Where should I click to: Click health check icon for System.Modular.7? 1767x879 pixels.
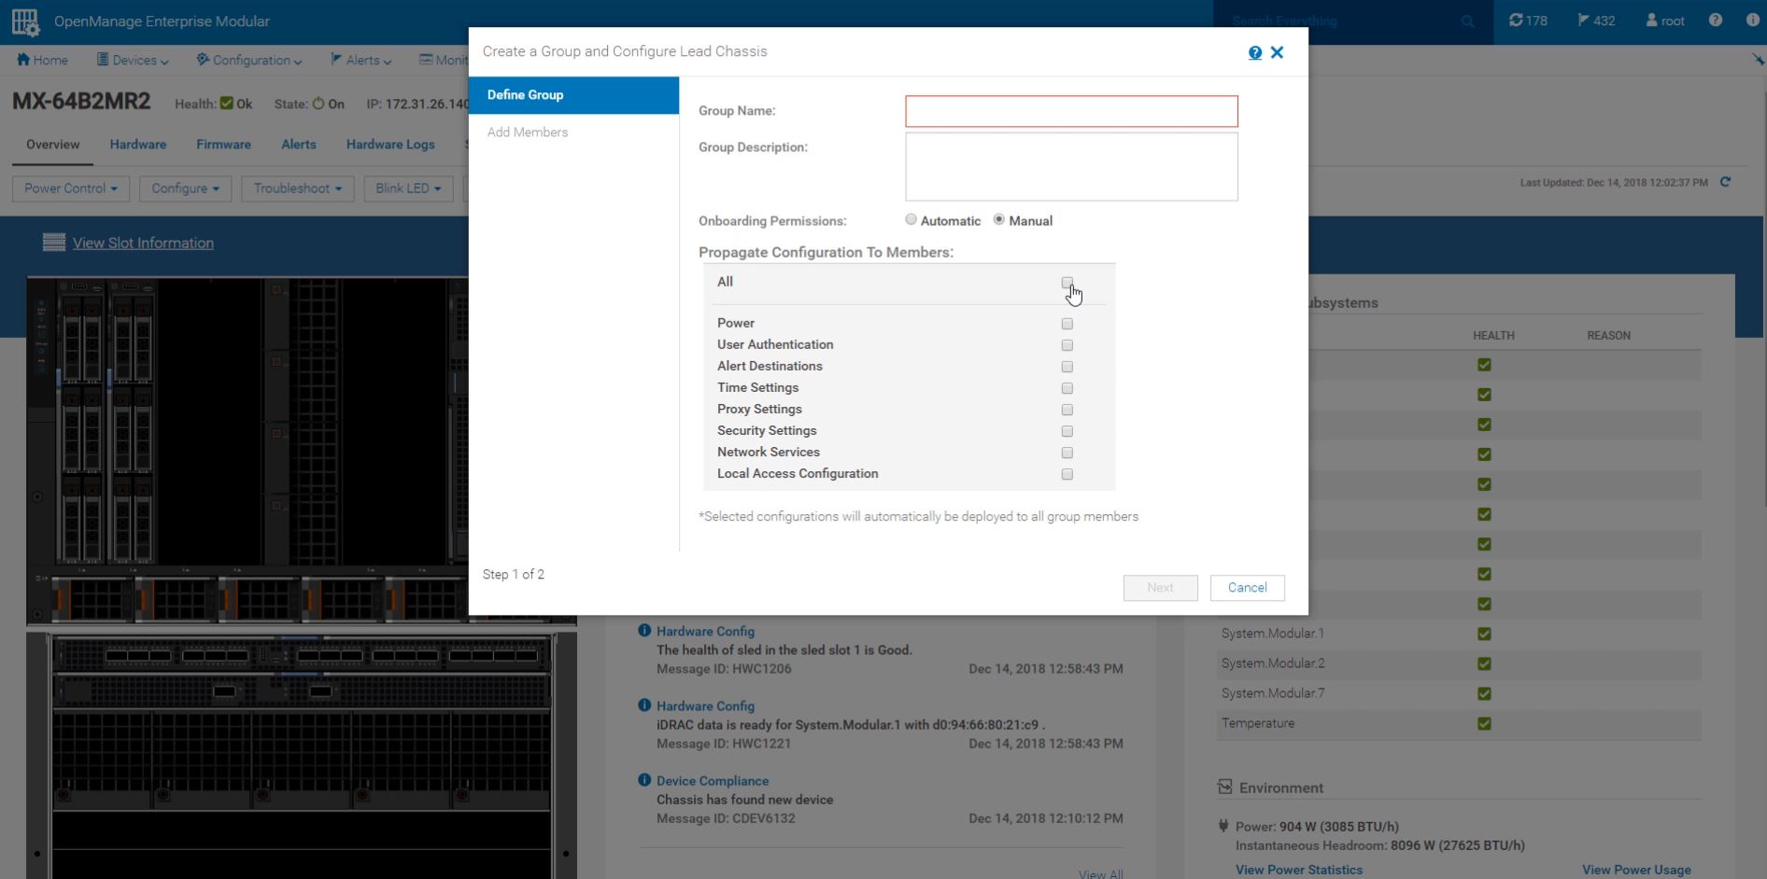[x=1484, y=693]
